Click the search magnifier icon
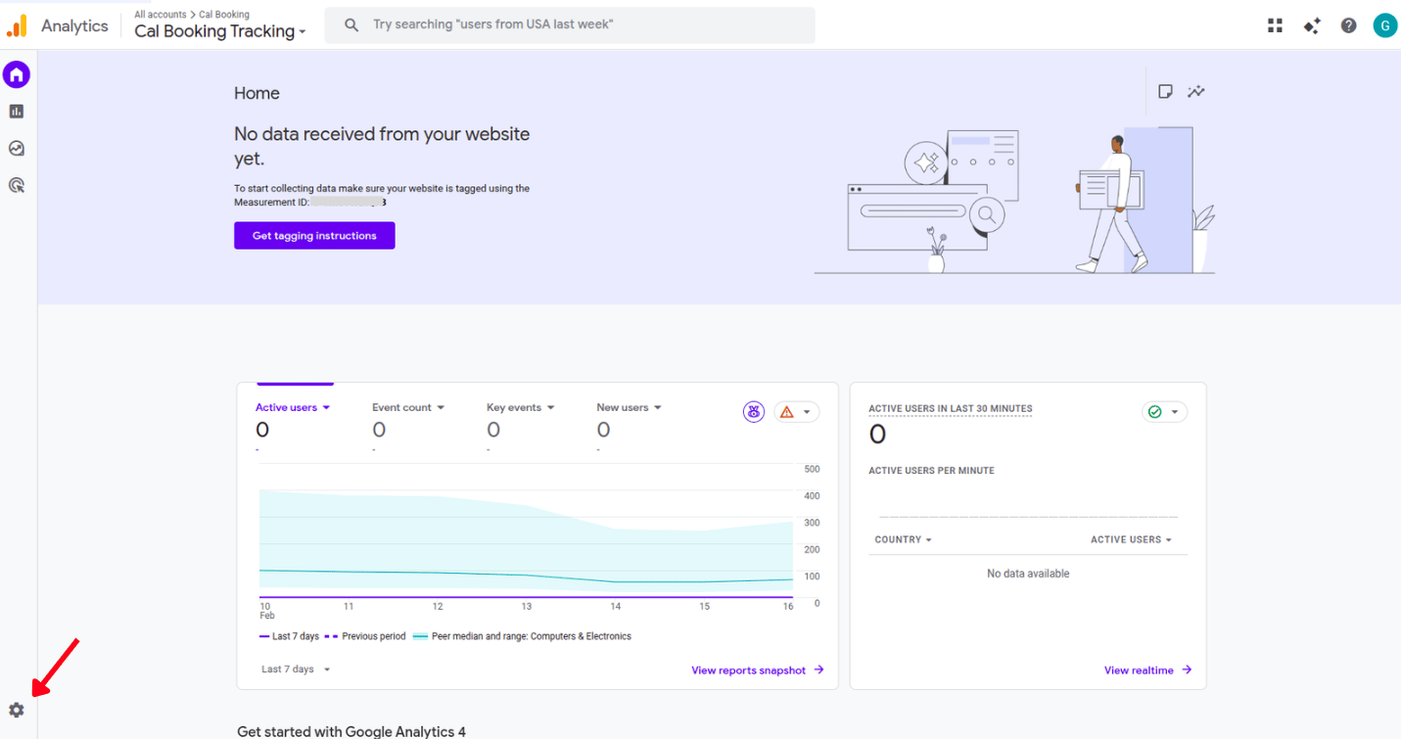The width and height of the screenshot is (1401, 739). 352,25
